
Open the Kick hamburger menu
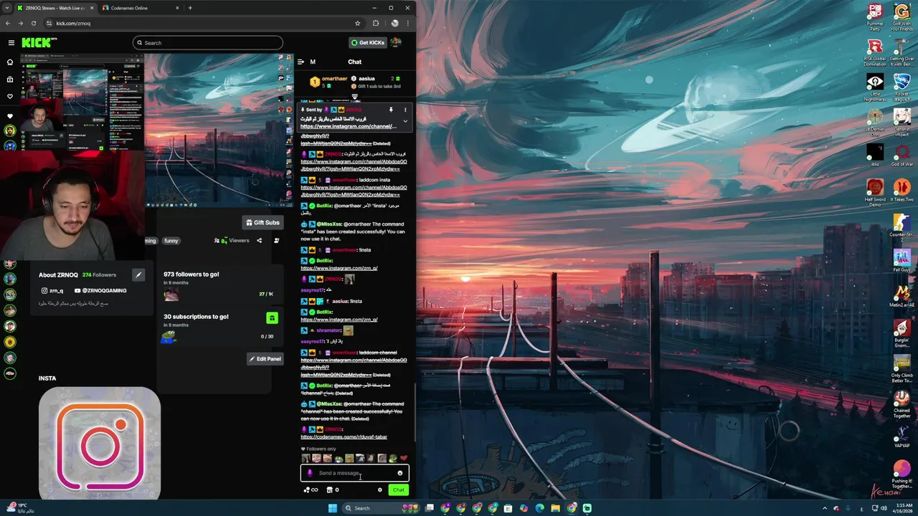click(11, 42)
